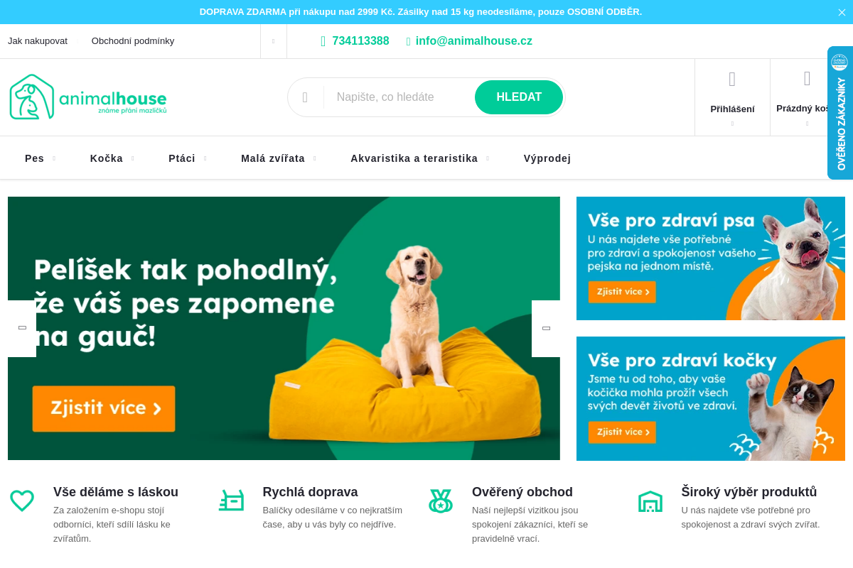
Task: Click the medal icon by Ověřený obchod
Action: coord(441,501)
